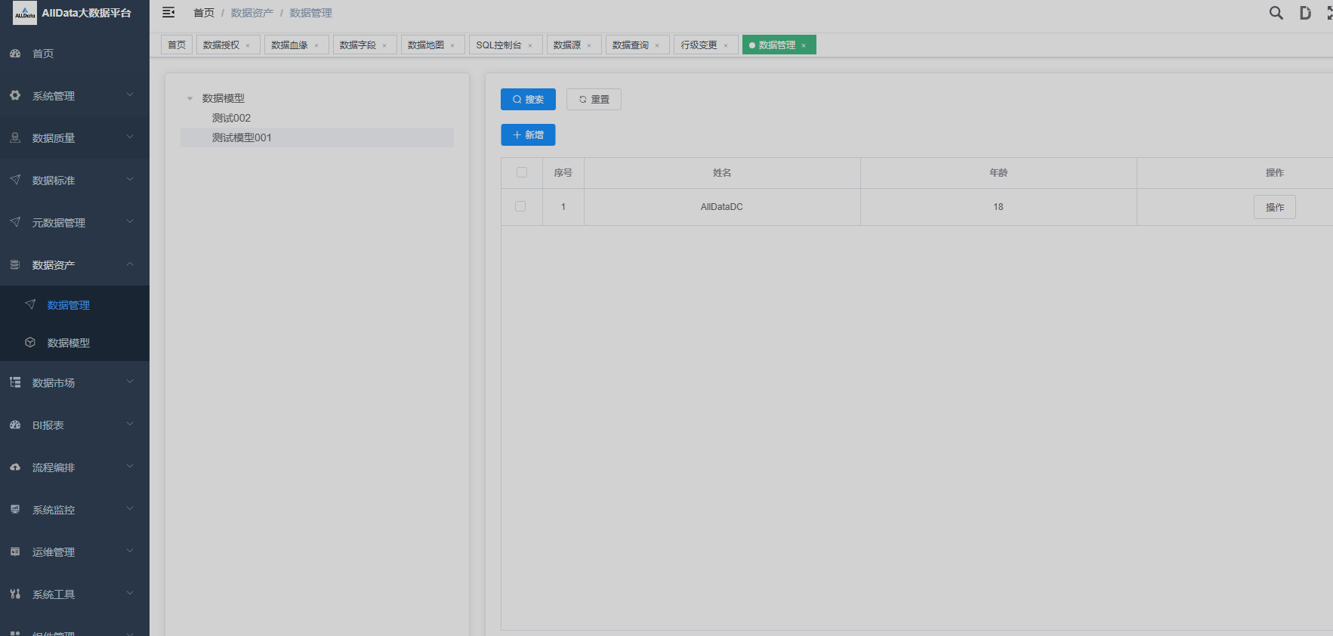The width and height of the screenshot is (1333, 636).
Task: Click the 新增 add button
Action: 528,134
